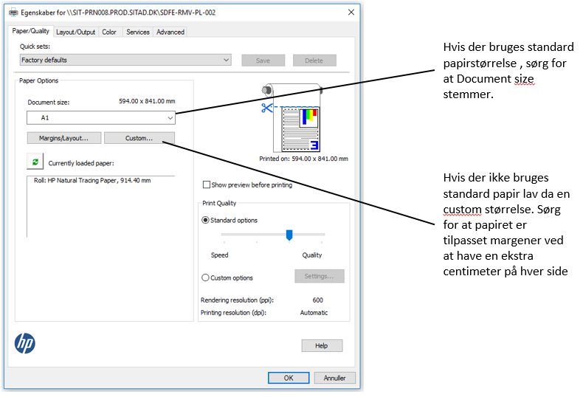The width and height of the screenshot is (583, 397).
Task: Click the Custom paper size button
Action: pos(139,138)
